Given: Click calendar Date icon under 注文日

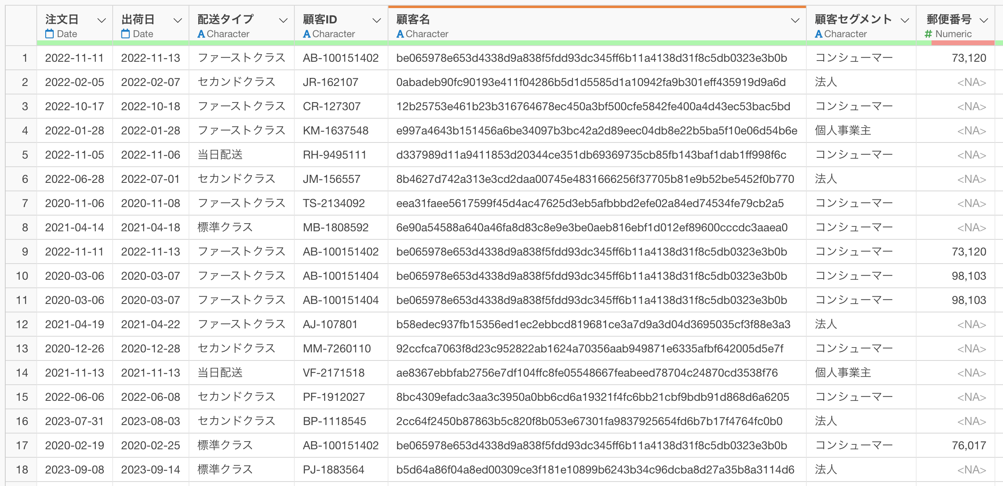Looking at the screenshot, I should [x=49, y=34].
